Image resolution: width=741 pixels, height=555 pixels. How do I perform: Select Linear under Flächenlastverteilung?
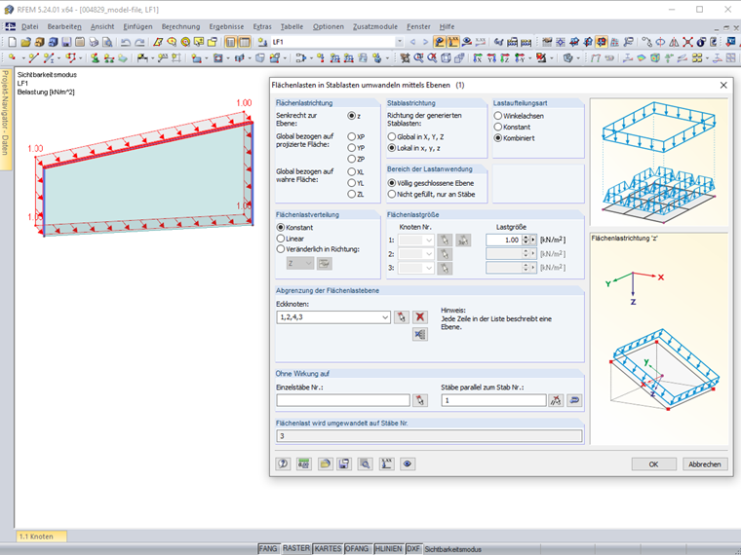point(281,239)
